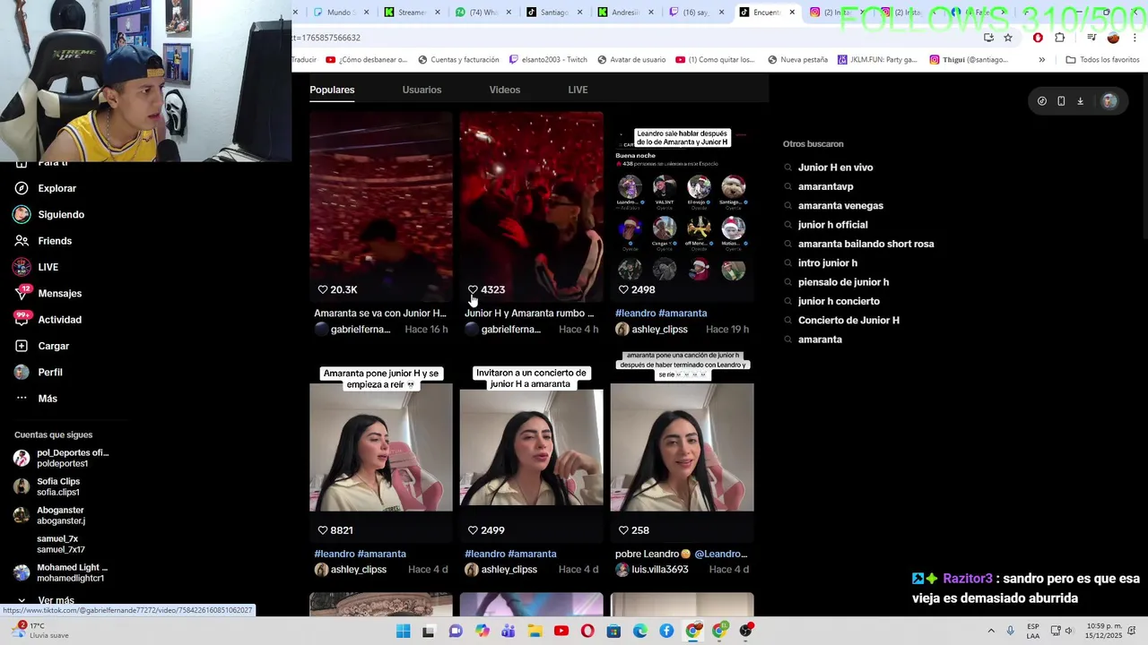Screen dimensions: 1148x645
Task: Open video 'Amaranta se va con Junior H'
Action: (x=381, y=207)
